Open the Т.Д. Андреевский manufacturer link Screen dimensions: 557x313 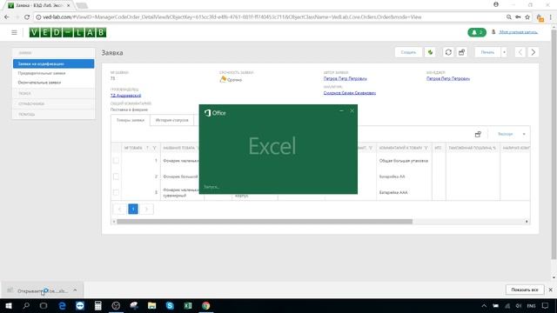tap(125, 96)
